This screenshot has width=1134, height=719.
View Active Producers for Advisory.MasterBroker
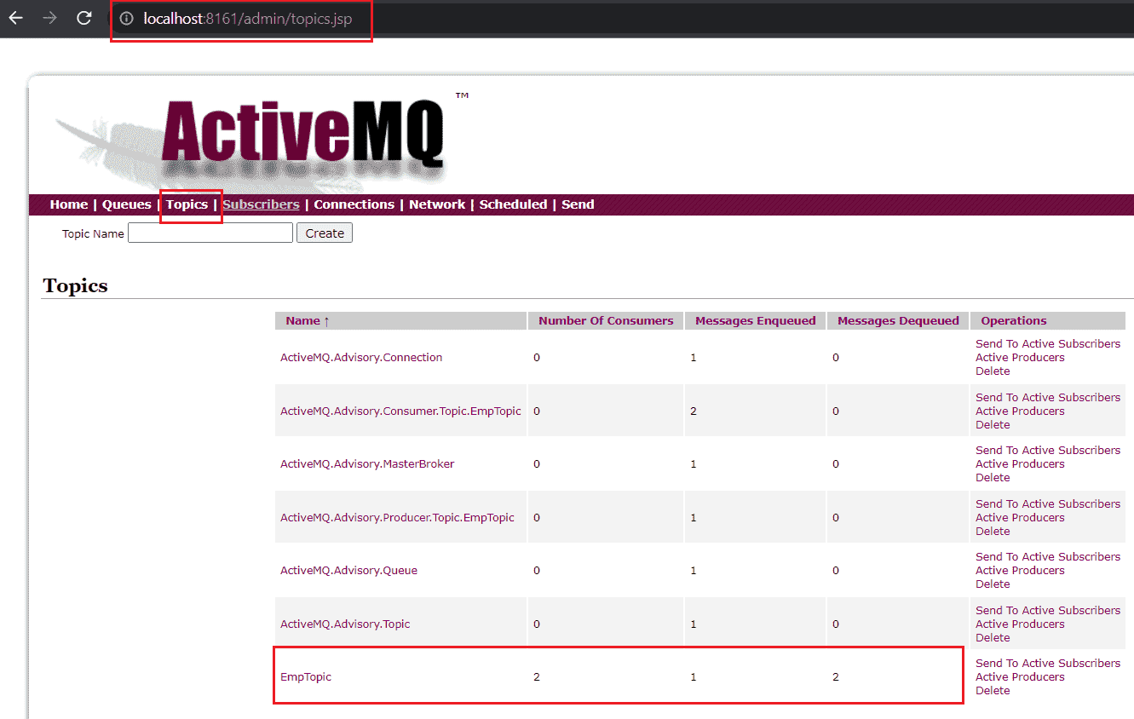(1020, 464)
